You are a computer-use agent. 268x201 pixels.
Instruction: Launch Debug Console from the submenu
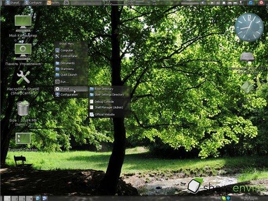click(109, 101)
